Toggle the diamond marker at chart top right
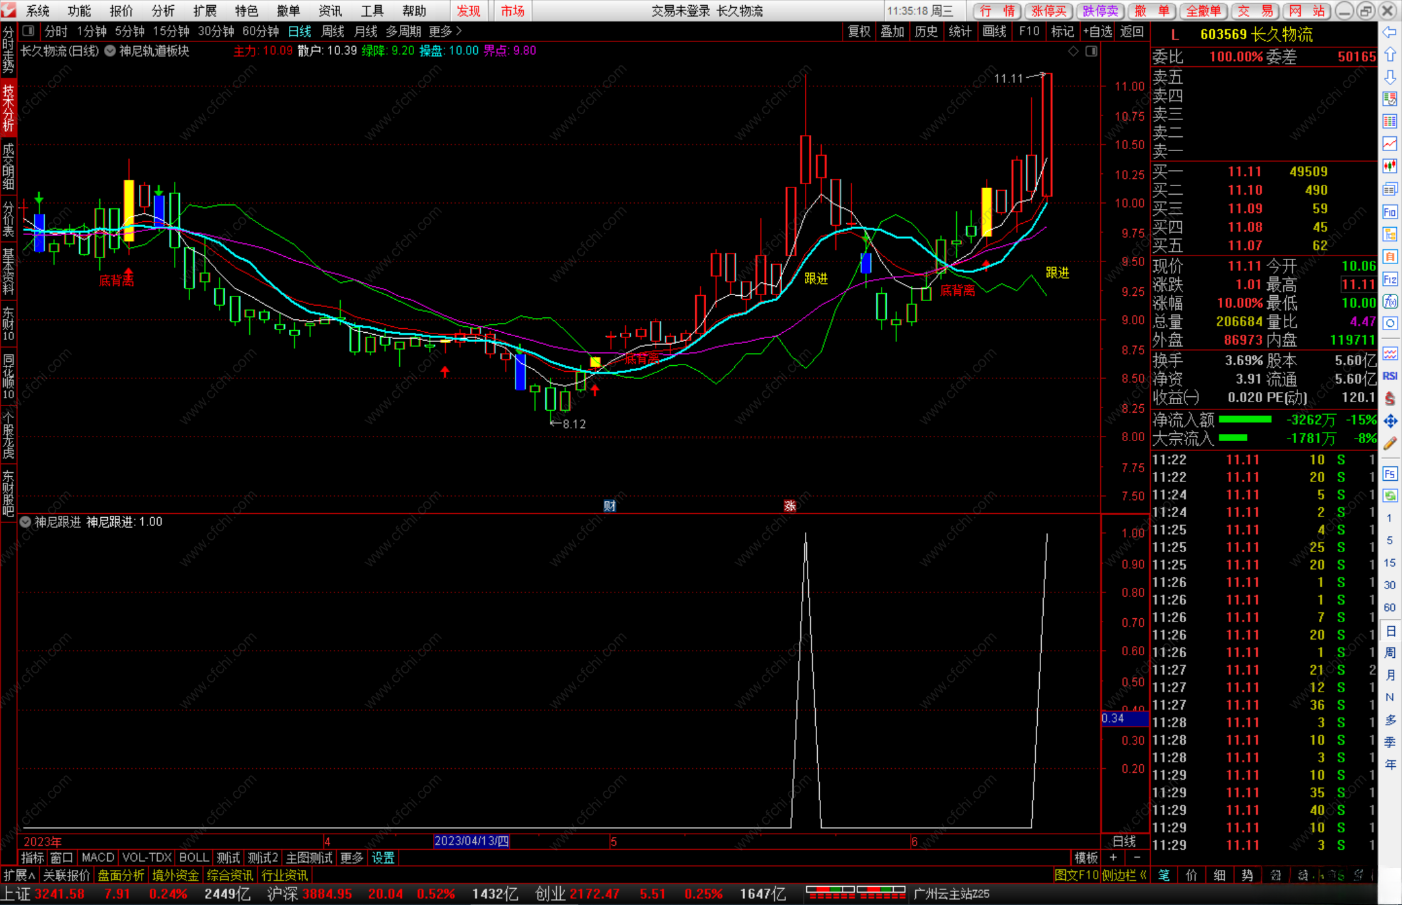The width and height of the screenshot is (1402, 905). coord(1074,51)
